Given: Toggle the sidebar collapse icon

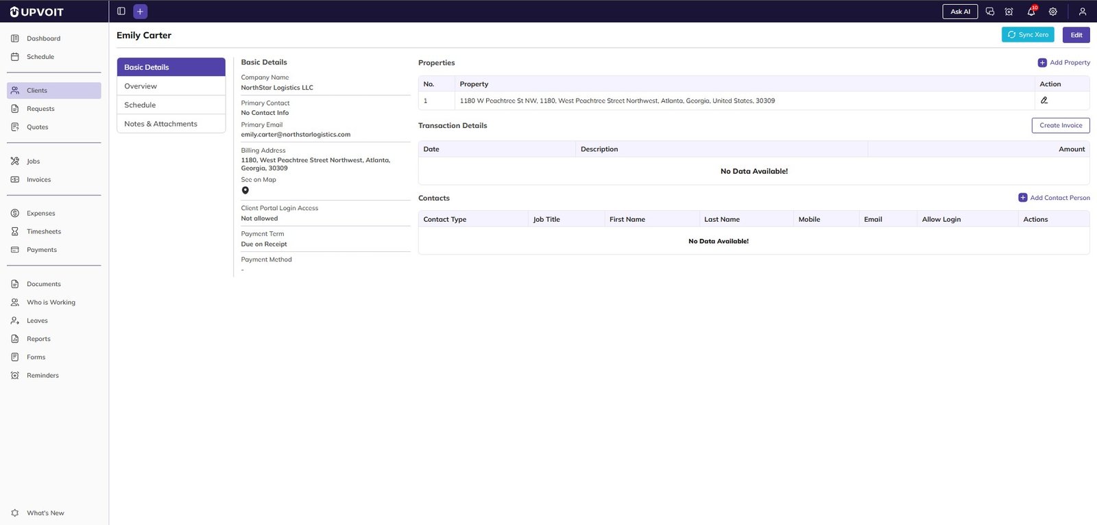Looking at the screenshot, I should (121, 11).
